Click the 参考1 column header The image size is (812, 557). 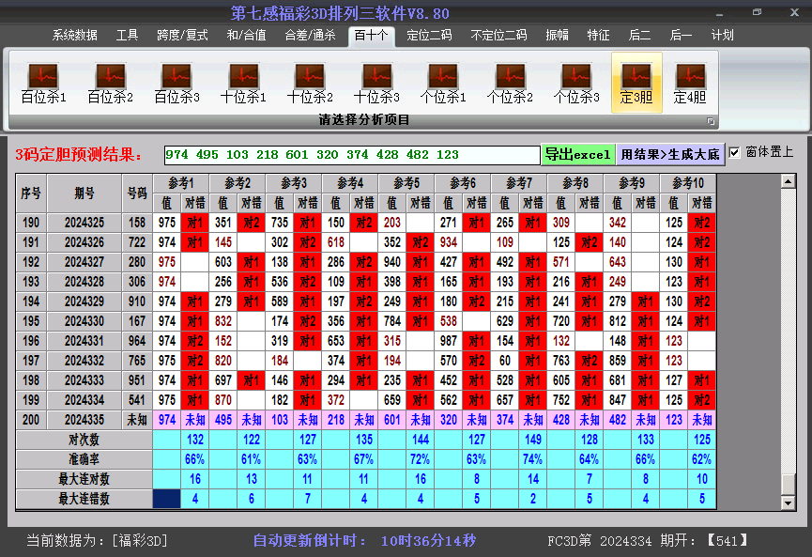(x=181, y=183)
